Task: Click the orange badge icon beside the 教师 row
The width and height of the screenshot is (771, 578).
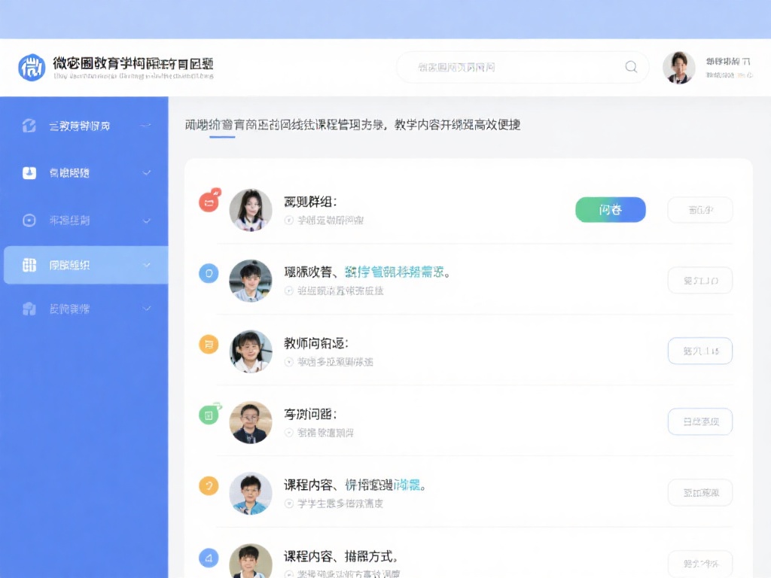Action: point(209,344)
